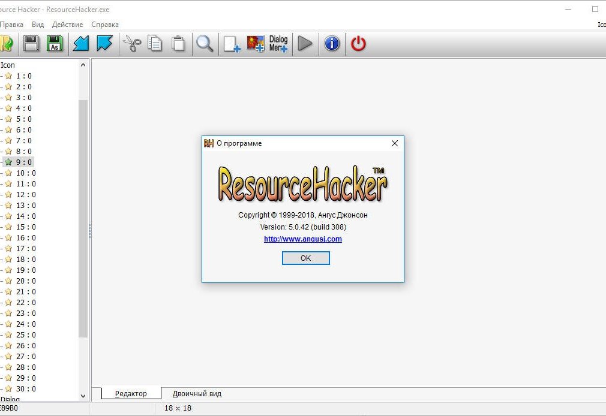Click the add image resource icon
This screenshot has height=416, width=606.
pyautogui.click(x=256, y=44)
